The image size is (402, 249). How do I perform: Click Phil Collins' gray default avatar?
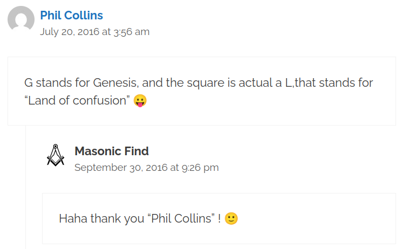click(21, 19)
